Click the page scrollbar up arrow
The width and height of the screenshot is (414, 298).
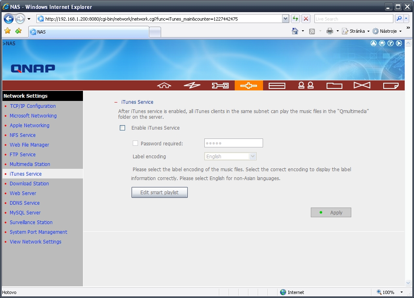[408, 43]
